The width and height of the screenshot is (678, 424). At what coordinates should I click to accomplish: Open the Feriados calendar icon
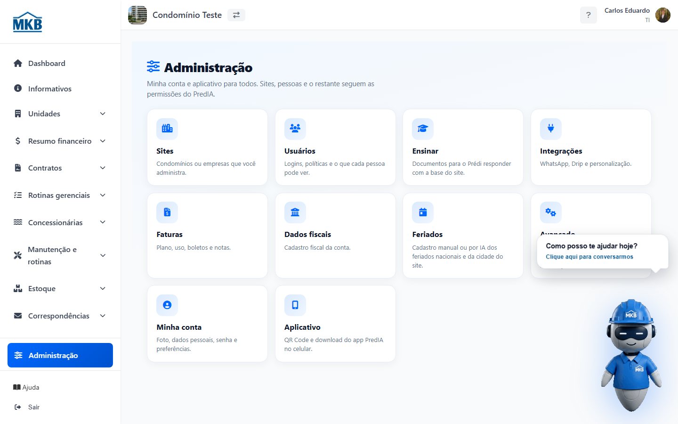pyautogui.click(x=423, y=212)
